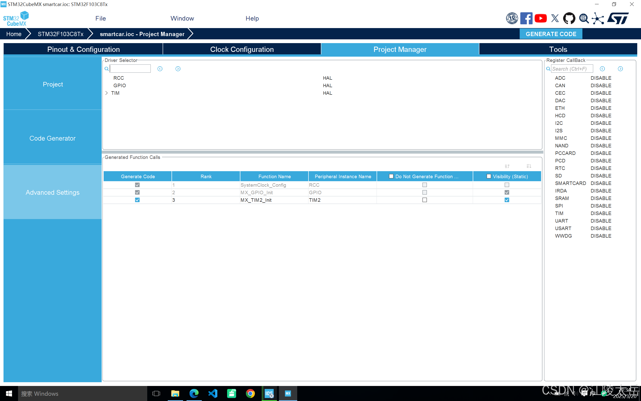This screenshot has height=401, width=641.
Task: Expand the TIM driver tree item
Action: point(106,93)
